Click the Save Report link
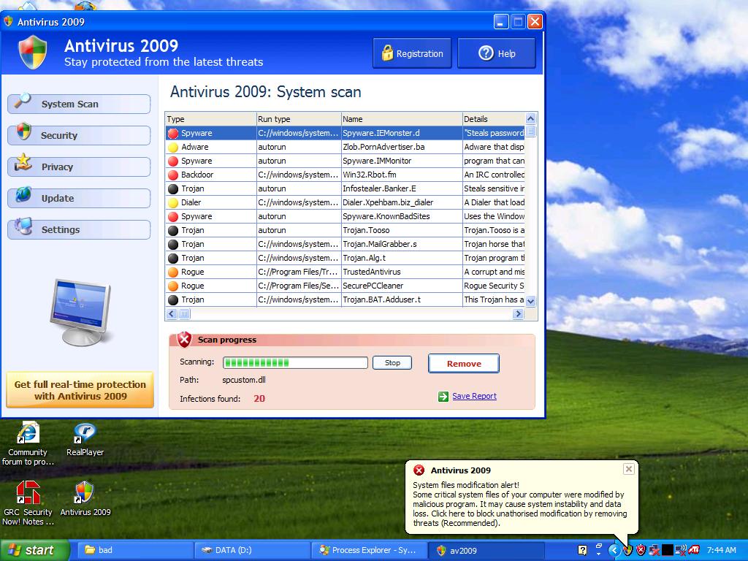 [474, 395]
